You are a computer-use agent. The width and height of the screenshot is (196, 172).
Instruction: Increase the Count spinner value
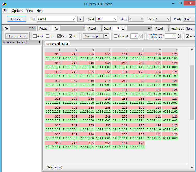click(123, 27)
